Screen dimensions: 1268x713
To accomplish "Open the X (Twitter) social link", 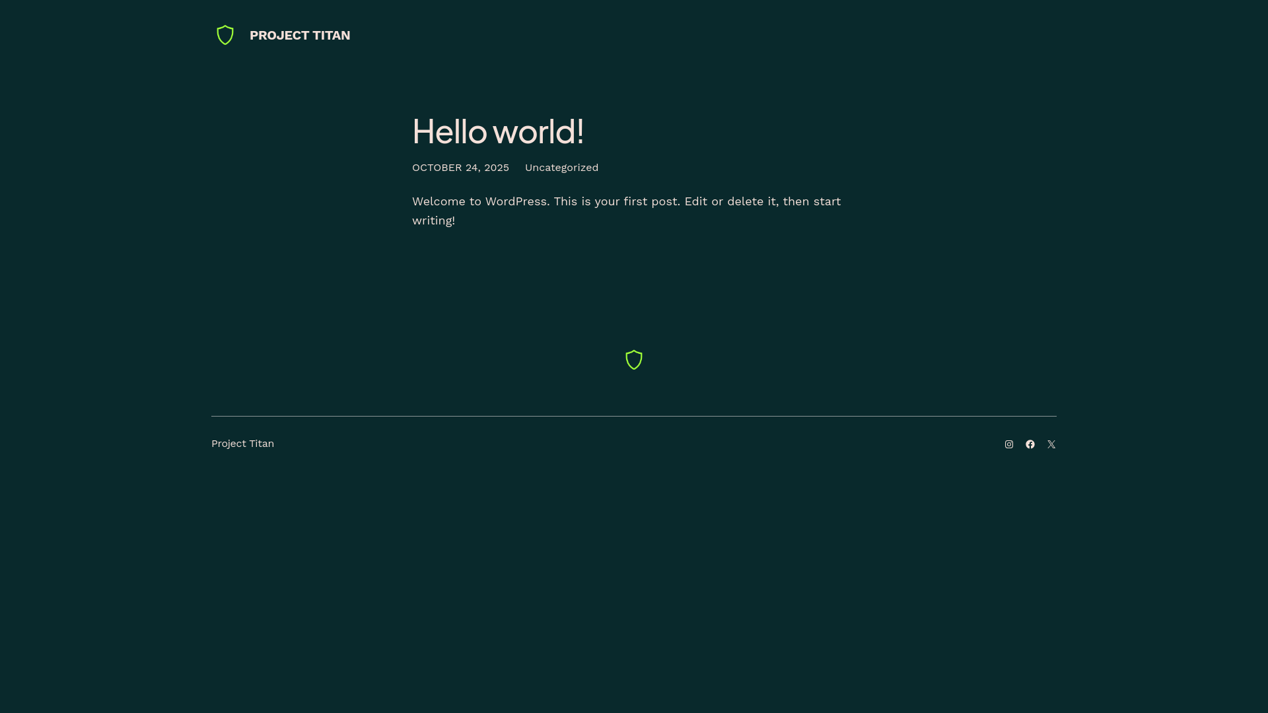I will pyautogui.click(x=1051, y=444).
